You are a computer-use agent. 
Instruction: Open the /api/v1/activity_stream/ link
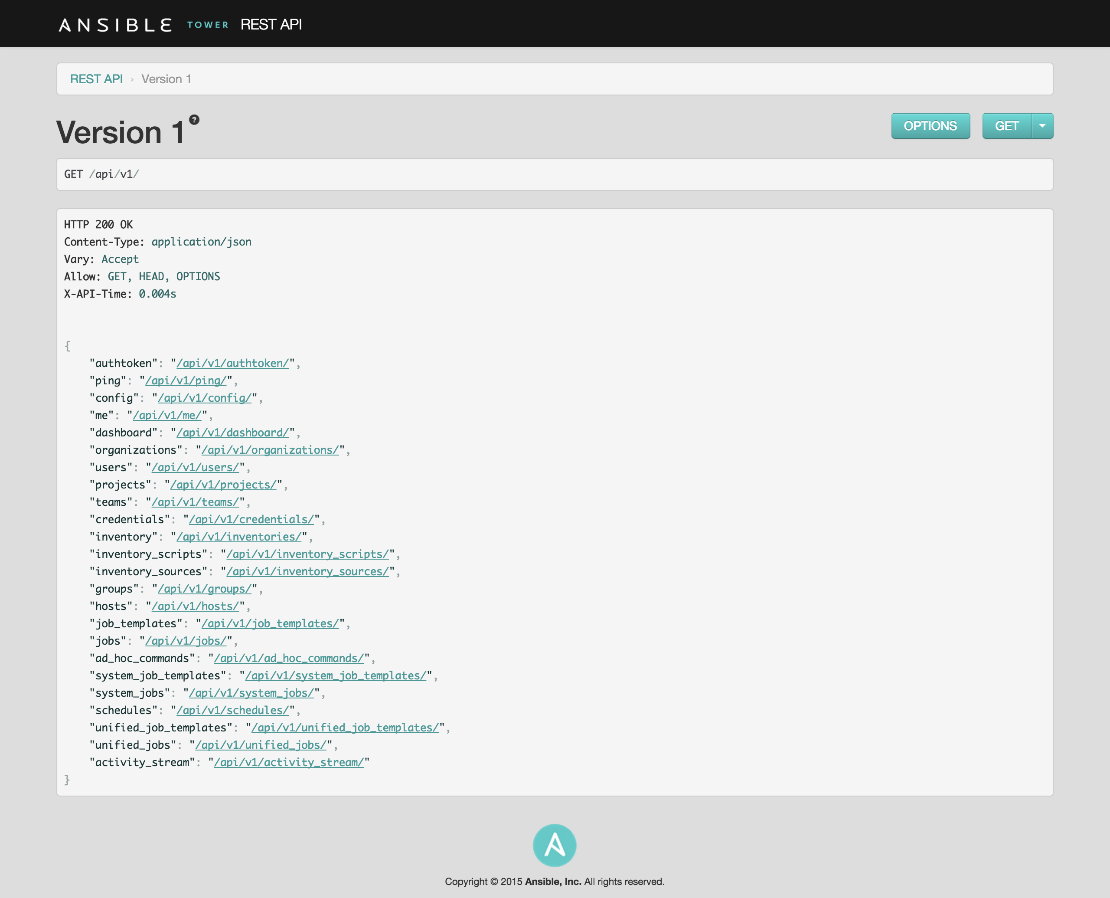[x=289, y=762]
